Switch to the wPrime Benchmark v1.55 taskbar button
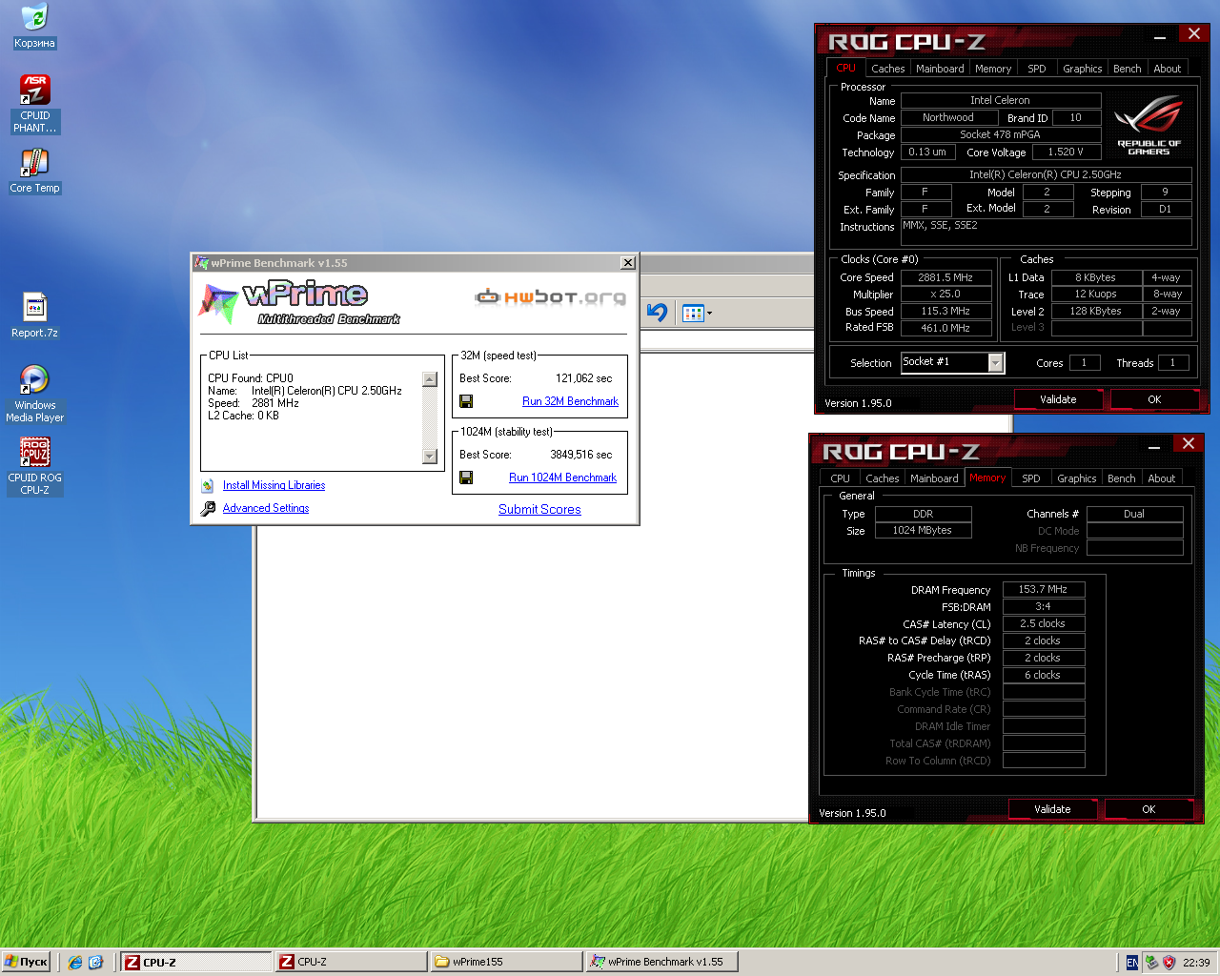The height and width of the screenshot is (976, 1220). point(661,963)
